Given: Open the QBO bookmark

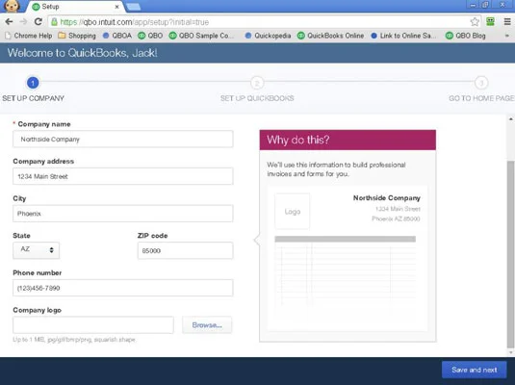Looking at the screenshot, I should pyautogui.click(x=150, y=36).
